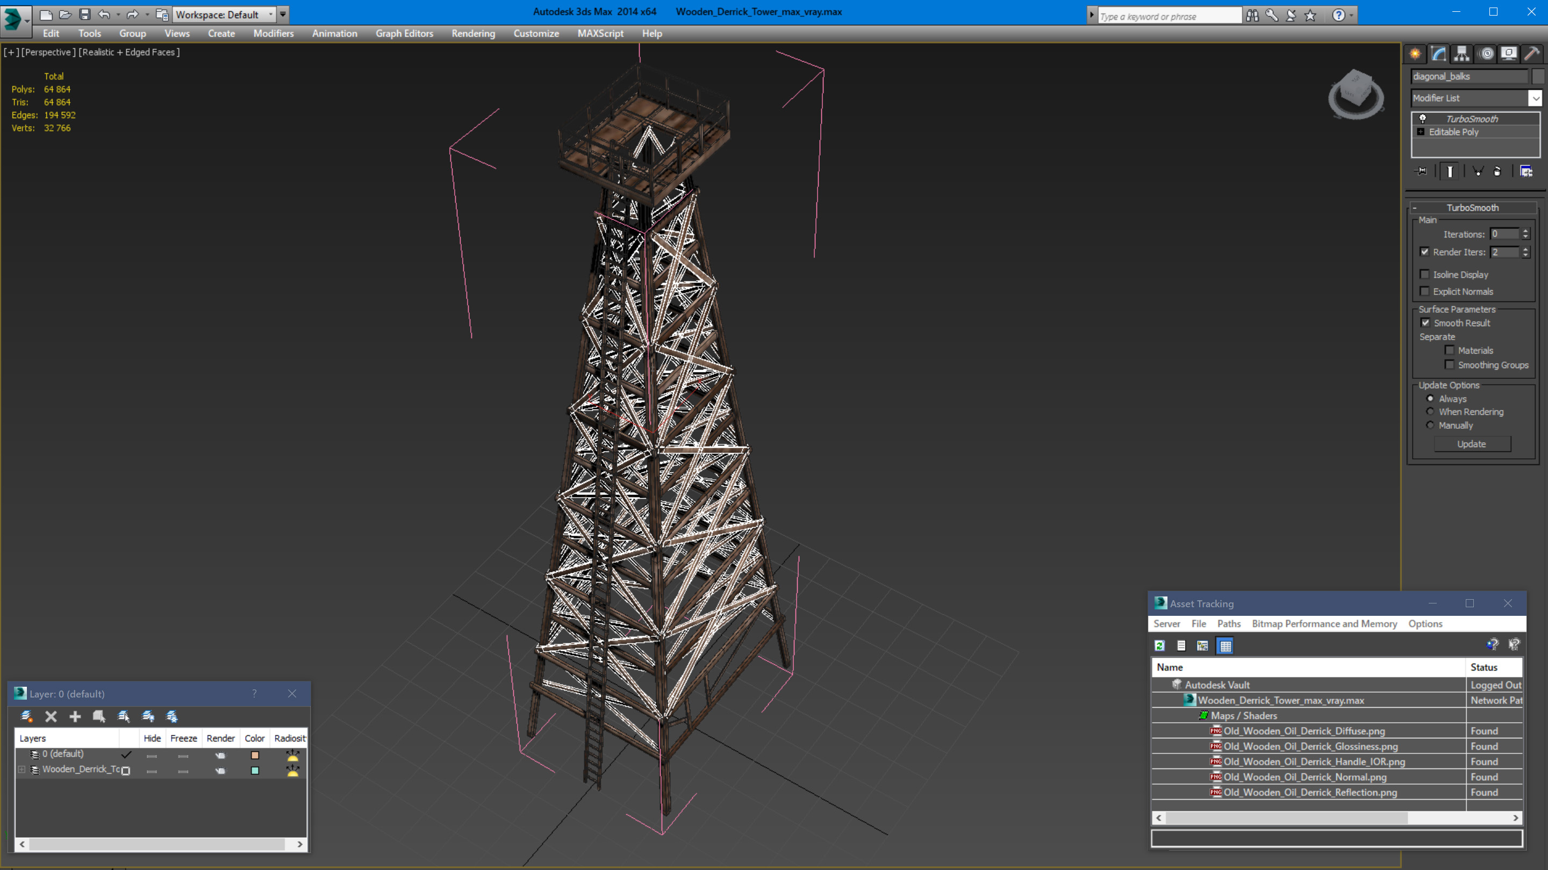
Task: Enable Separate by Smoothing Groups checkbox
Action: pos(1450,364)
